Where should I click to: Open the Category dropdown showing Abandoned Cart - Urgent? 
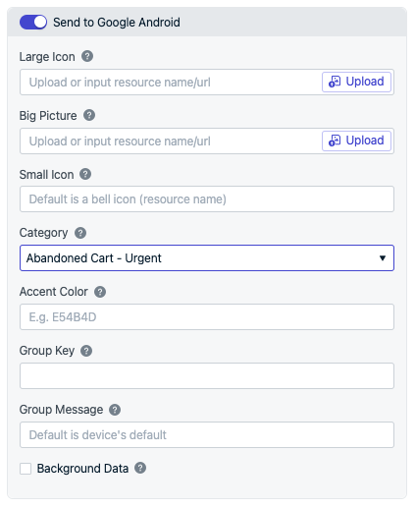coord(207,258)
